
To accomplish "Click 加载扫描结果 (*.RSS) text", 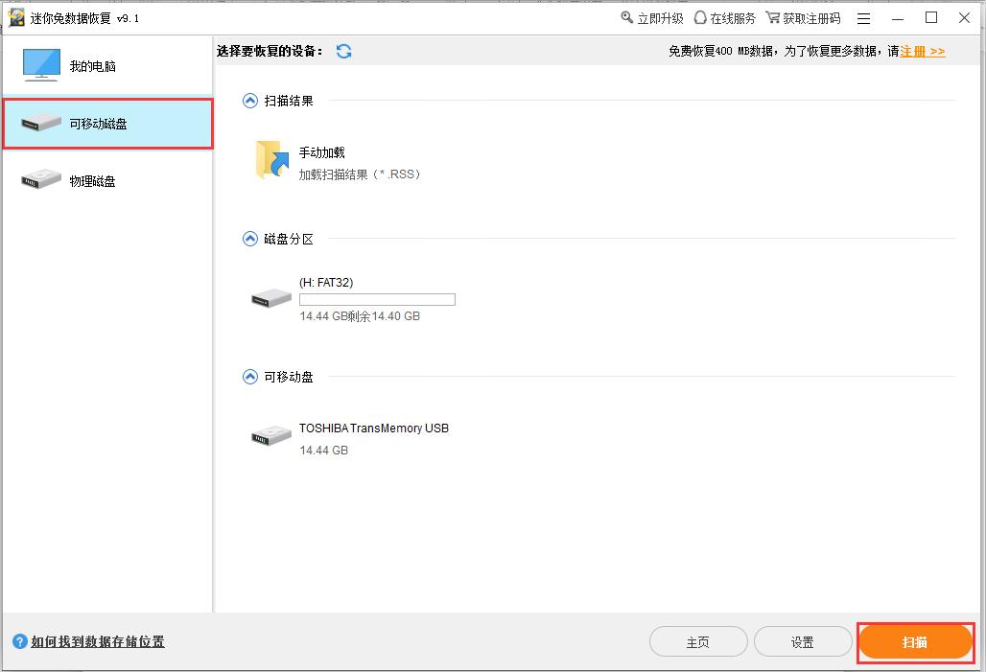I will click(x=359, y=174).
